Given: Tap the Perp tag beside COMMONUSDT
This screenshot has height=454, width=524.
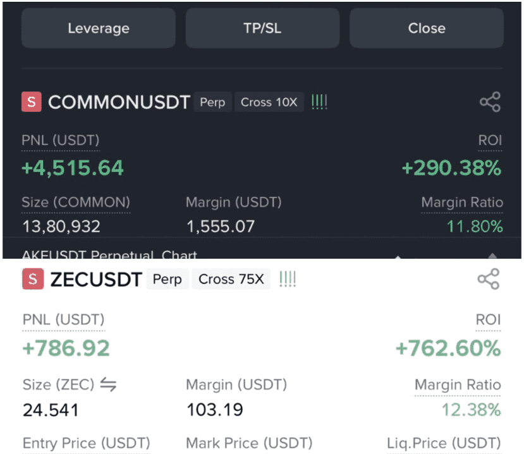Looking at the screenshot, I should (212, 102).
